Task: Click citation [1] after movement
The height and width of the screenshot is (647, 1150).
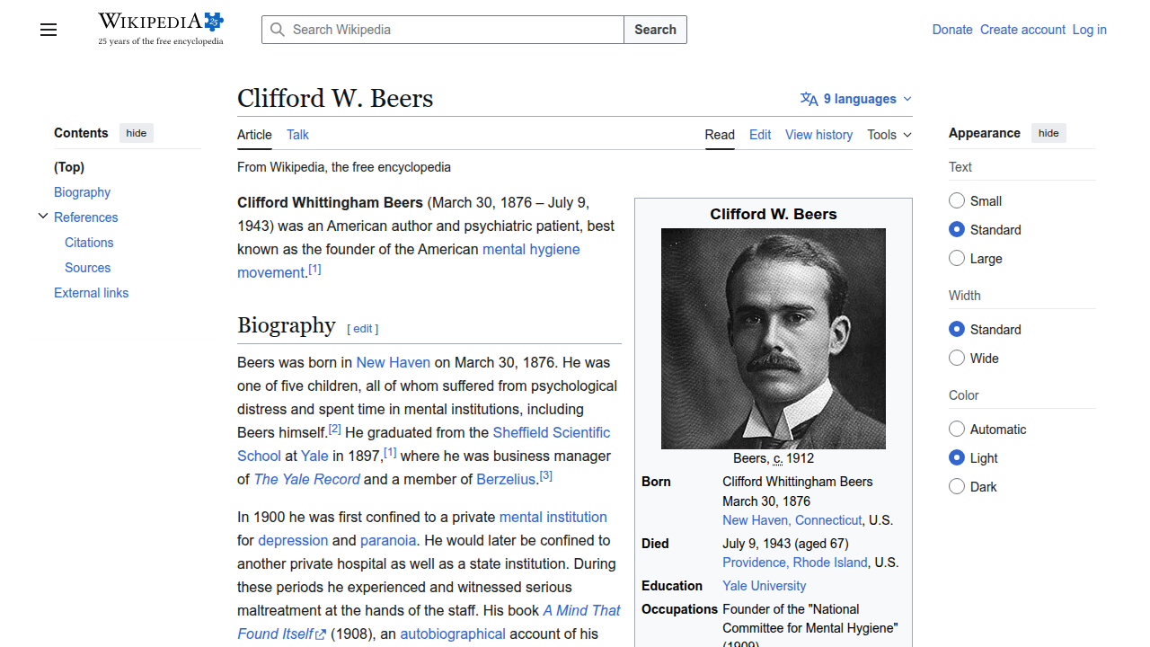Action: coord(314,269)
